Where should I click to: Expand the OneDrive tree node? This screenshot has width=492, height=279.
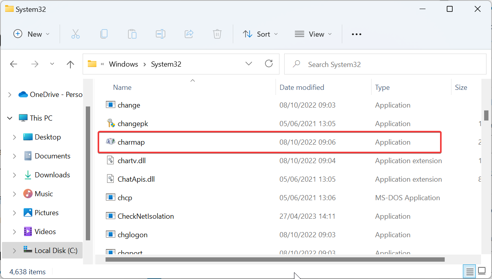click(x=9, y=95)
